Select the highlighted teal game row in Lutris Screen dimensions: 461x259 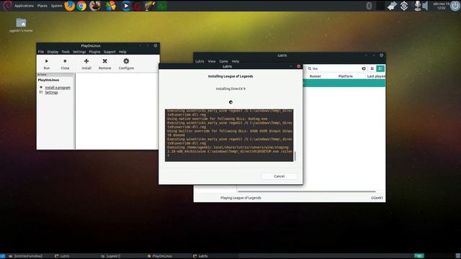pos(344,83)
